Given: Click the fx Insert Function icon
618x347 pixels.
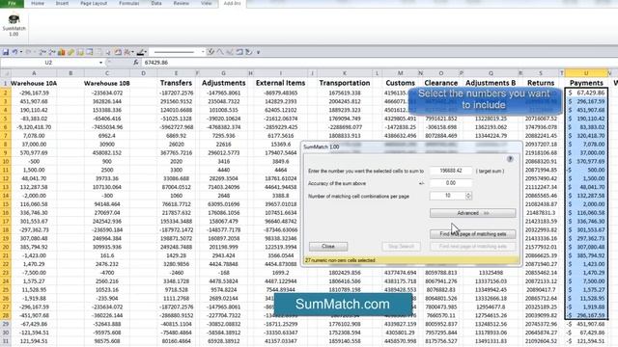Looking at the screenshot, I should (136, 62).
